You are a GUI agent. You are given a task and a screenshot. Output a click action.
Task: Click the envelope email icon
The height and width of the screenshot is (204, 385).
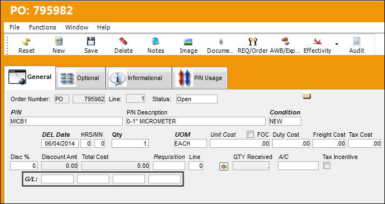(306, 96)
